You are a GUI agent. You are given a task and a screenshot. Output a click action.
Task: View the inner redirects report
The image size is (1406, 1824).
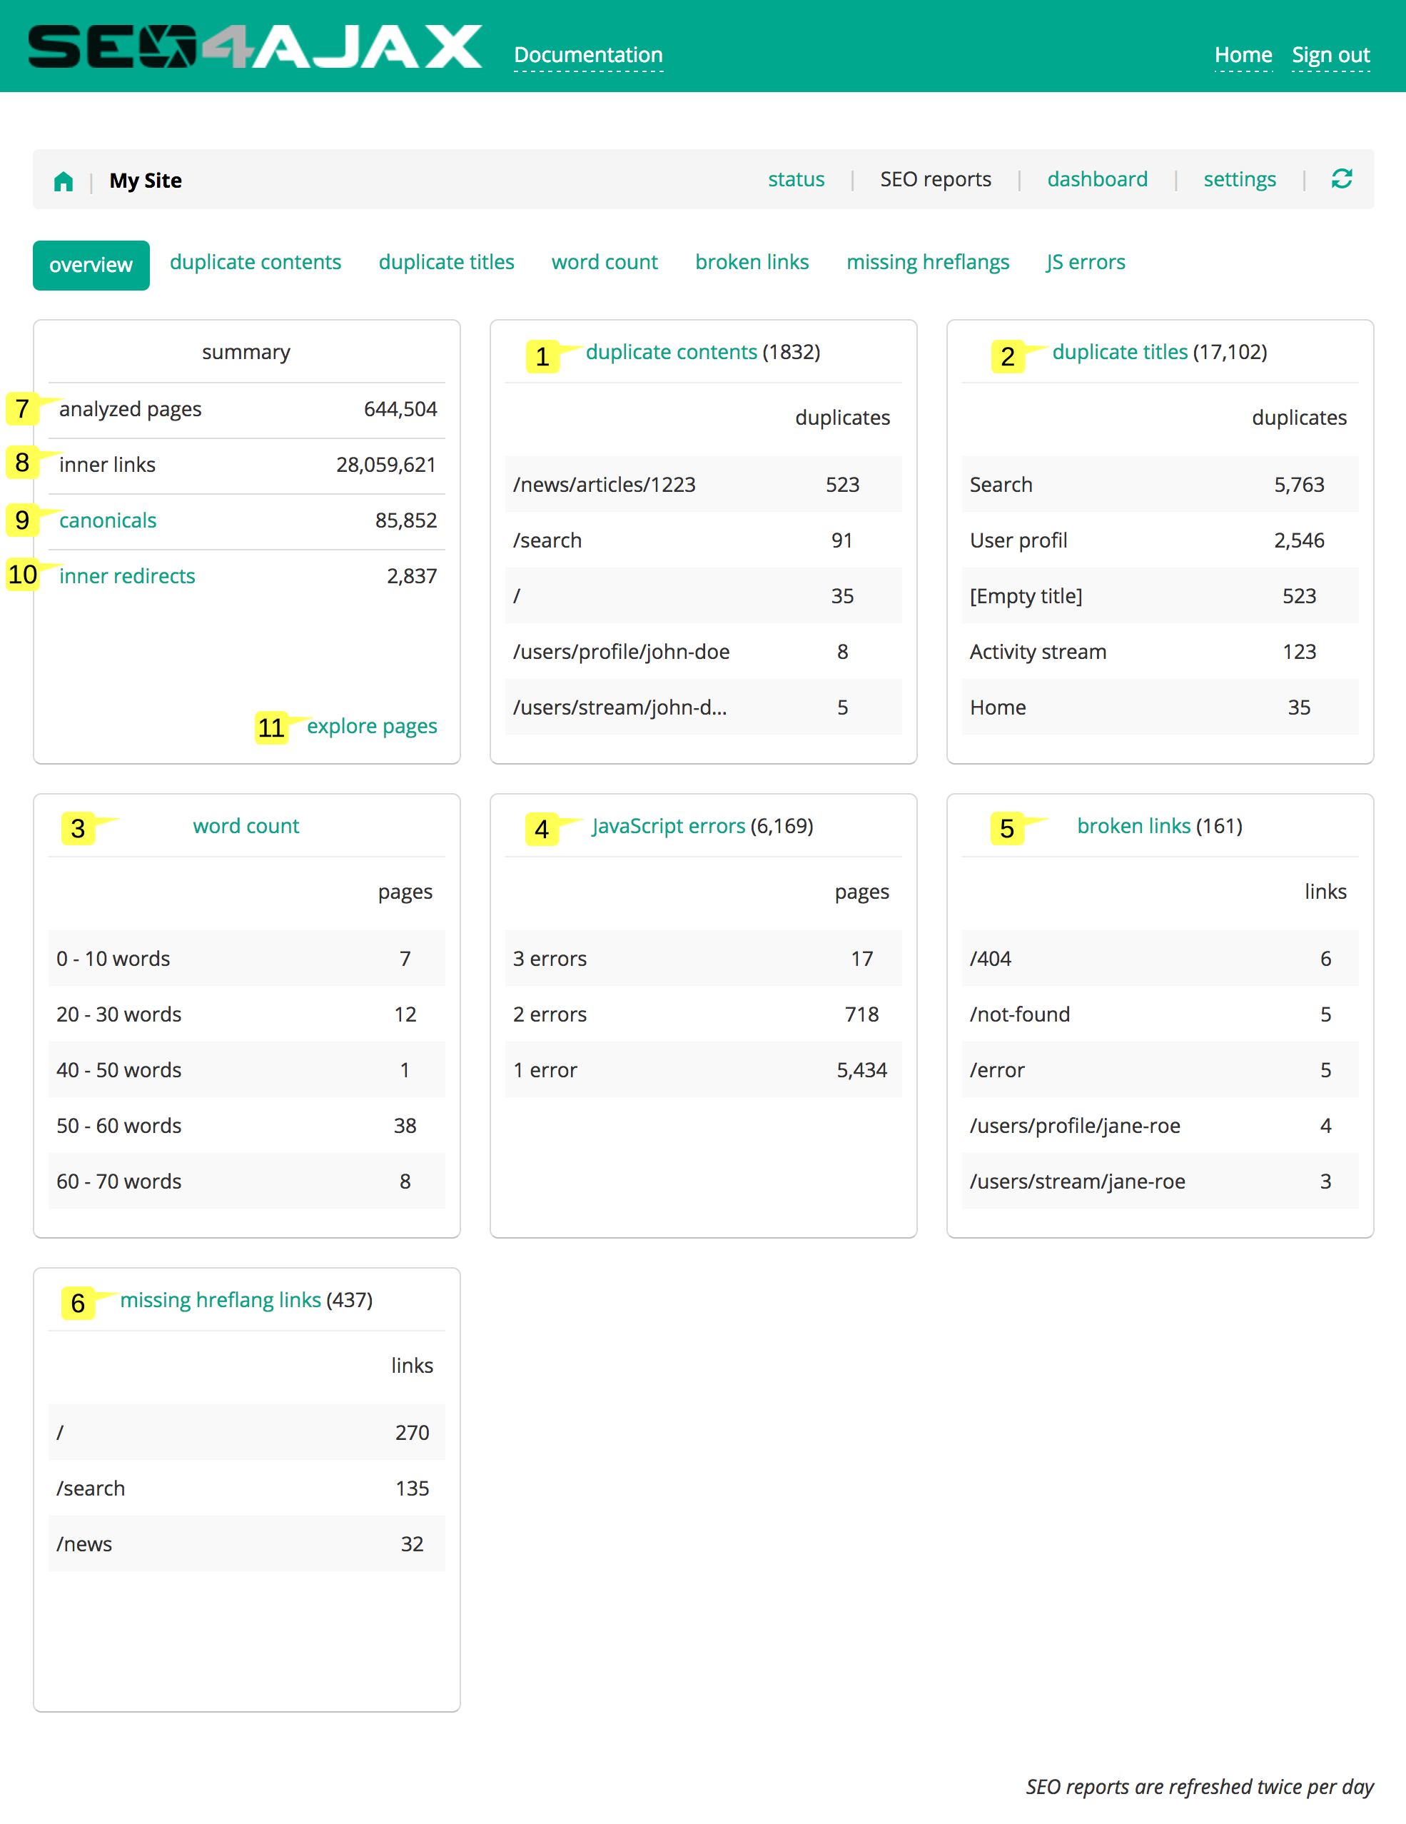126,575
